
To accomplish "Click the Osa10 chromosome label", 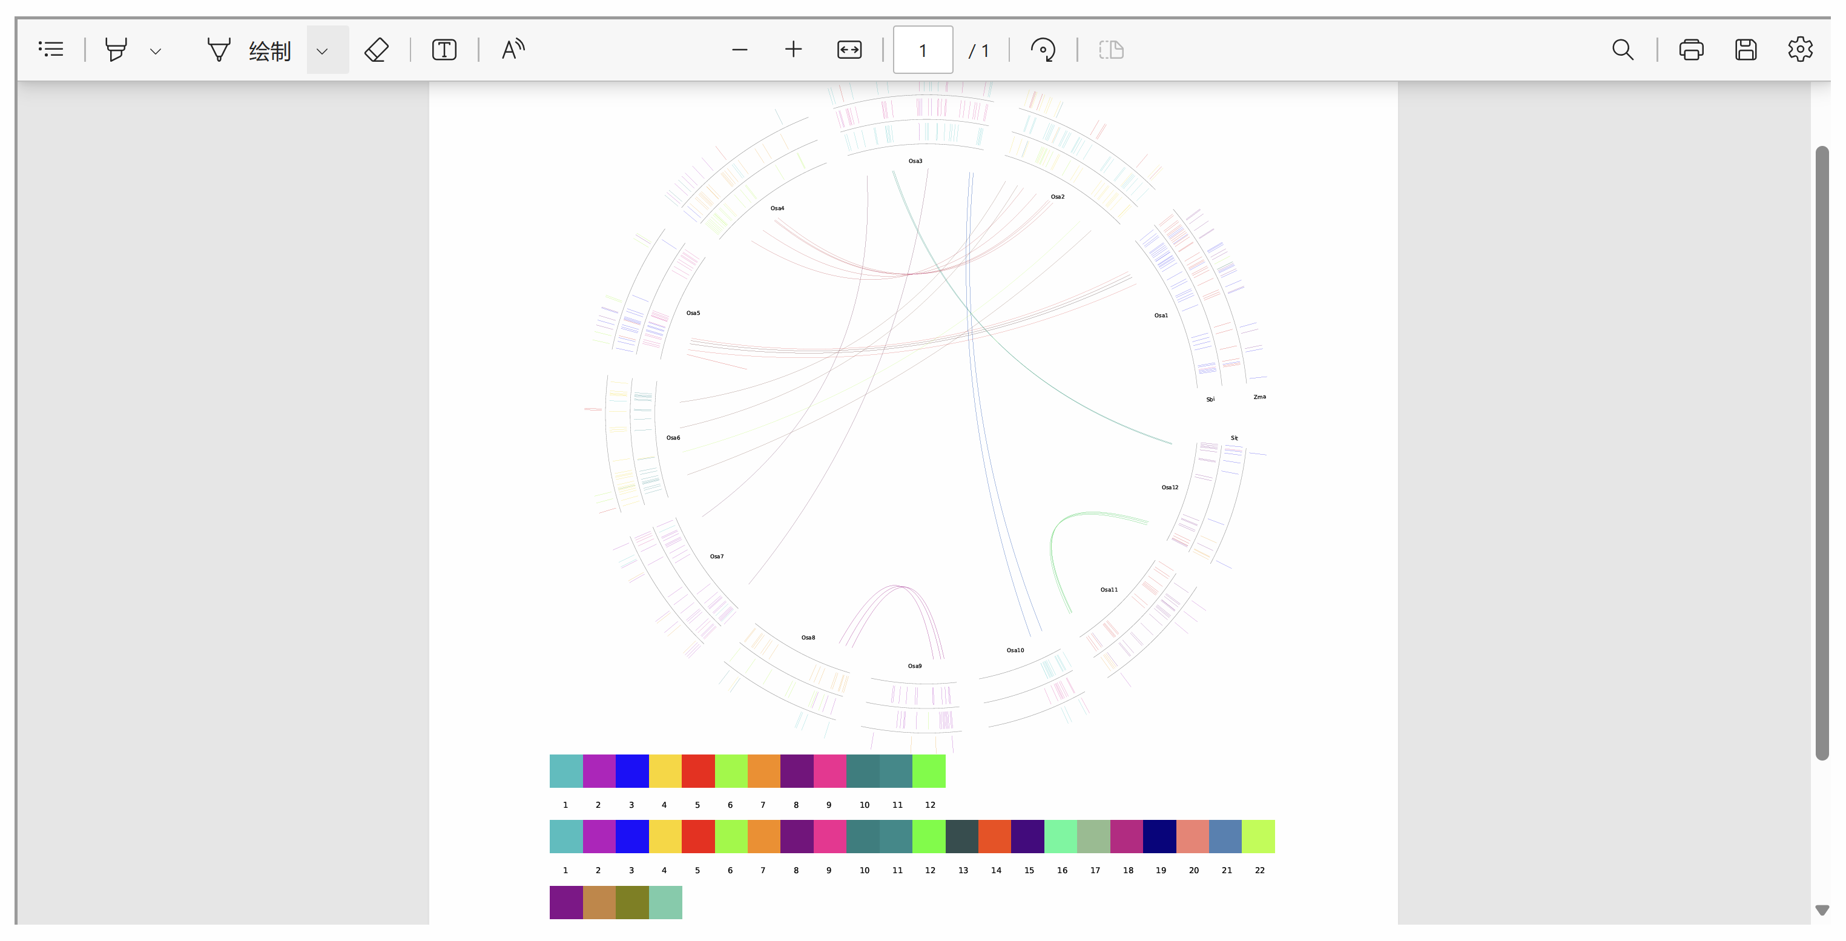I will [x=1015, y=651].
